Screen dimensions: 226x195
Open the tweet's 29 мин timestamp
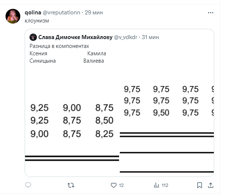pos(94,13)
